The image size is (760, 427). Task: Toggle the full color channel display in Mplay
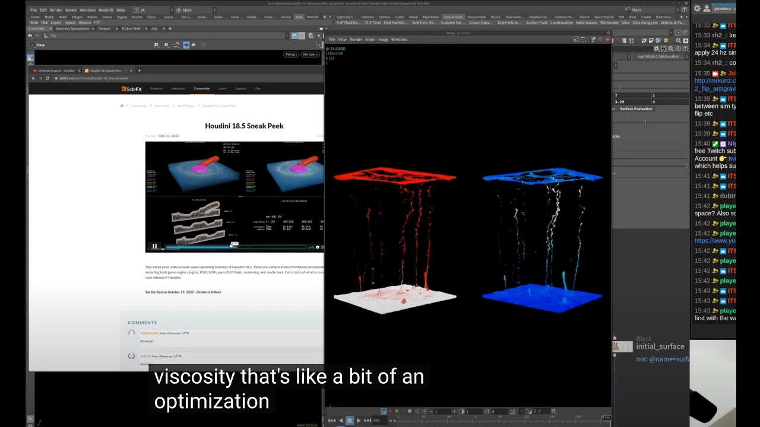(x=384, y=411)
